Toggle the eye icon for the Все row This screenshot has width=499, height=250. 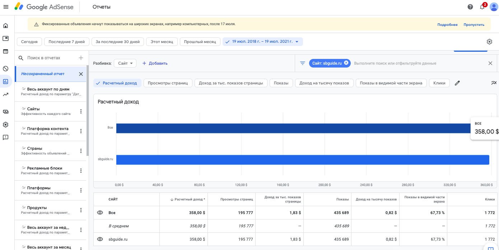(100, 213)
